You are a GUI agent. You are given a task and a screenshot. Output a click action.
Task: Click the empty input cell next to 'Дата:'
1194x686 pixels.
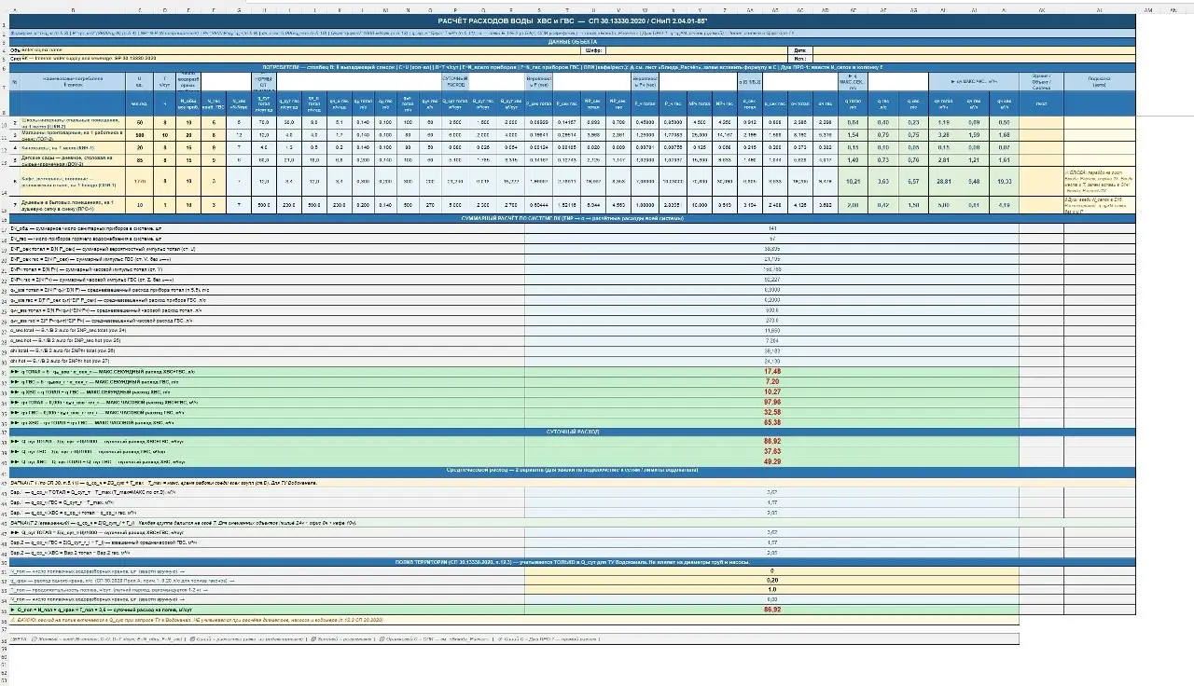click(x=973, y=50)
